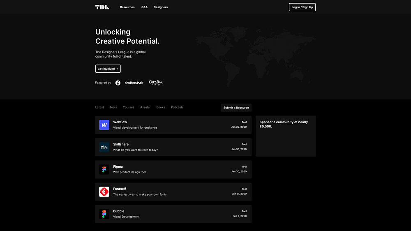Open Resources in the top navigation
The image size is (411, 231).
(127, 7)
